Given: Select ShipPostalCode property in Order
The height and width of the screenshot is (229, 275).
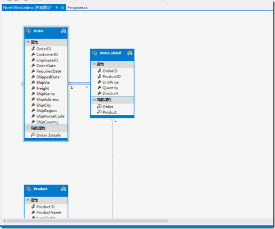Looking at the screenshot, I should [50, 116].
